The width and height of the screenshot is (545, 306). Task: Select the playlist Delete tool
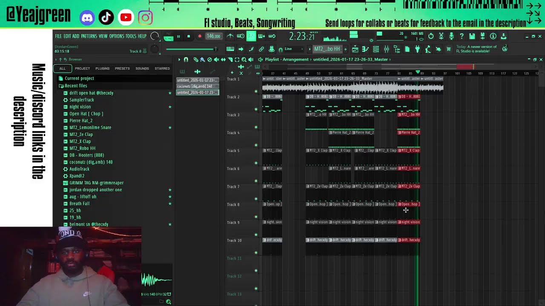click(x=209, y=59)
